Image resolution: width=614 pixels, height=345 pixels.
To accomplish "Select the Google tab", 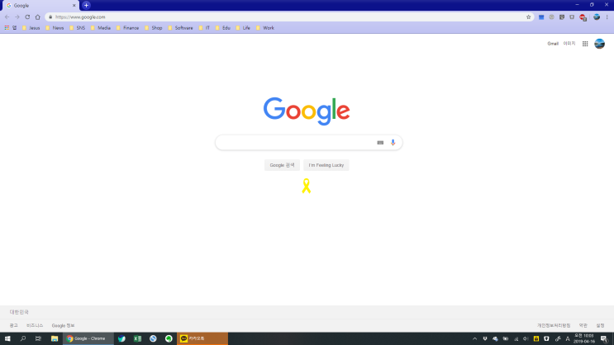I will click(40, 6).
